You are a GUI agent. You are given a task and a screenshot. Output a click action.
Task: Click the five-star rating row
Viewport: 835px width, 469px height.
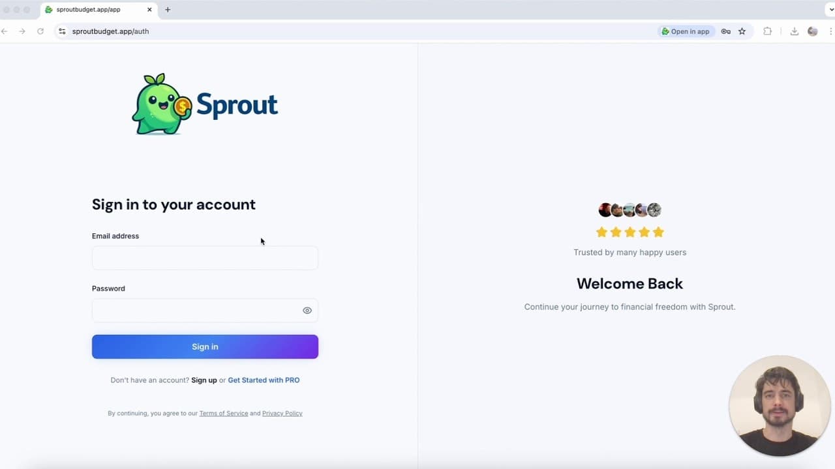[x=630, y=232]
